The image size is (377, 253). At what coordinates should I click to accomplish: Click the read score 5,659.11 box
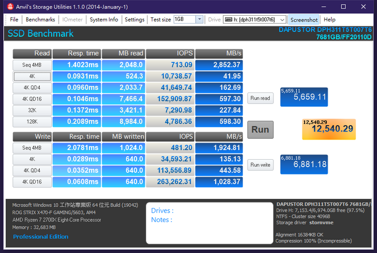[x=304, y=97]
